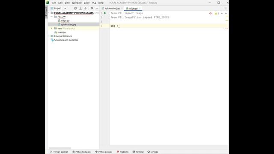Click the Project panel horizontal scrollbar
The height and width of the screenshot is (154, 274).
pos(60,148)
